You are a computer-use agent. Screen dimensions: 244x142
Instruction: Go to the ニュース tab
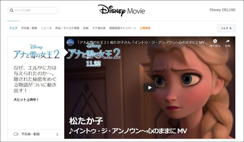point(46,28)
